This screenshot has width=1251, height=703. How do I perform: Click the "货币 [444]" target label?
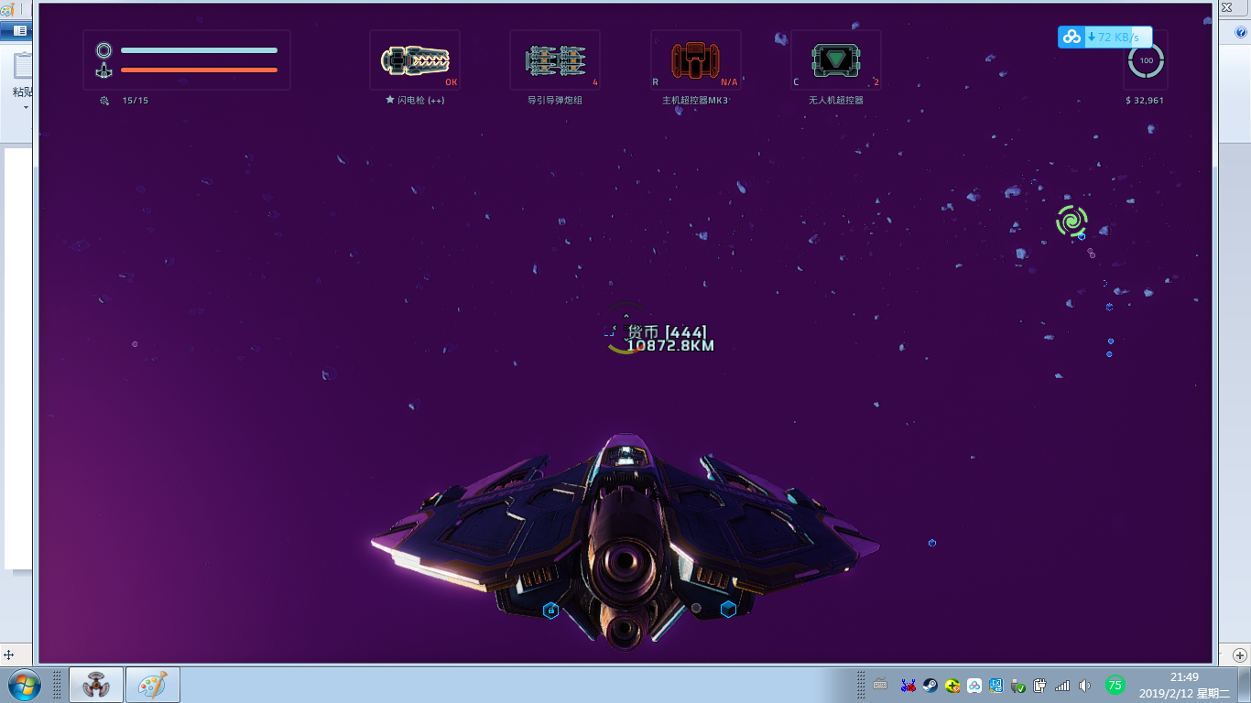[x=667, y=331]
